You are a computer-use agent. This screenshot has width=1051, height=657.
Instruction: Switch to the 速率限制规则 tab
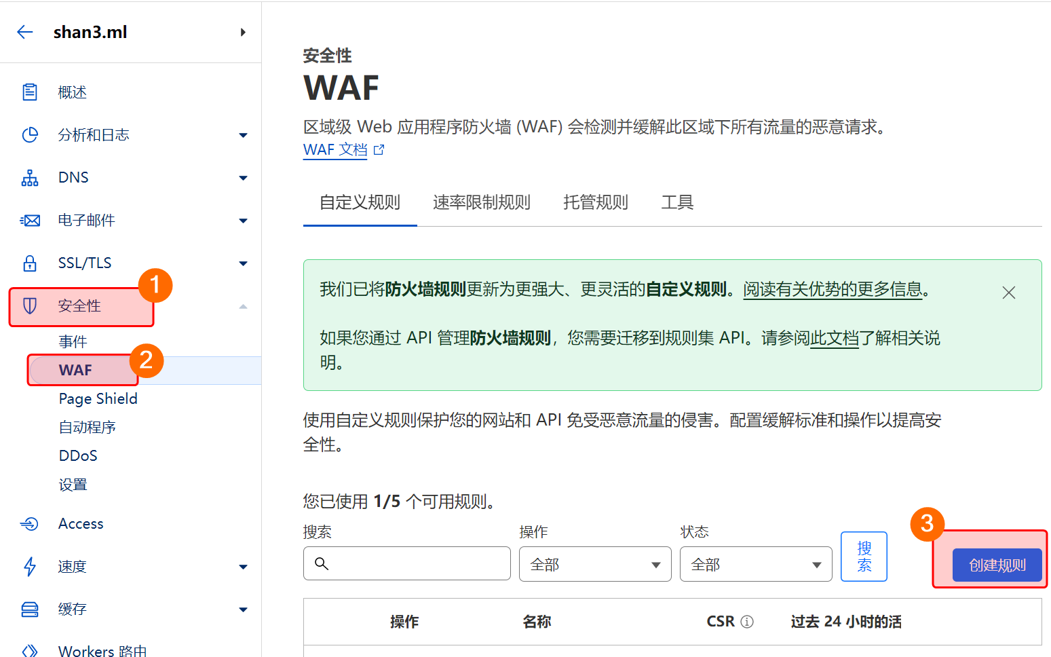[481, 202]
